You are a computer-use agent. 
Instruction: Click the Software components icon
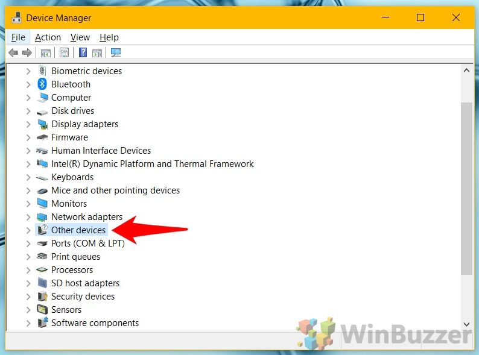[43, 322]
